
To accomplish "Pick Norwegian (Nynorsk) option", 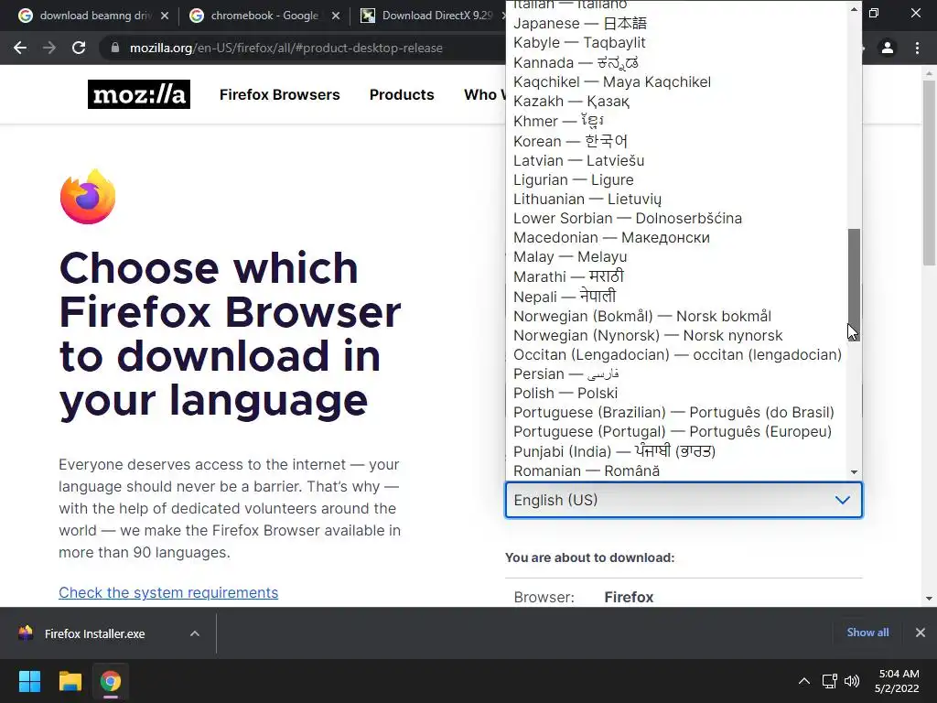I will pyautogui.click(x=676, y=335).
